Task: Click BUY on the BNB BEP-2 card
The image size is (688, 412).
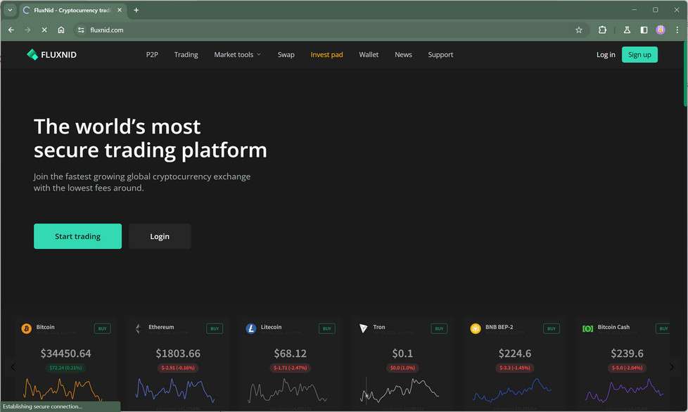Action: coord(552,328)
